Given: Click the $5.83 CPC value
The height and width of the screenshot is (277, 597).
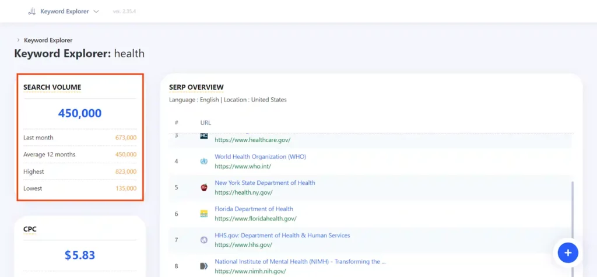Looking at the screenshot, I should pos(80,255).
